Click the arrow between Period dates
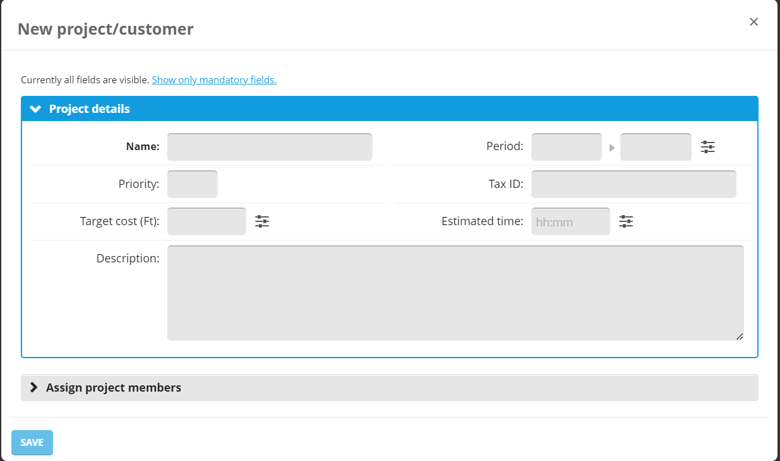 pos(612,148)
